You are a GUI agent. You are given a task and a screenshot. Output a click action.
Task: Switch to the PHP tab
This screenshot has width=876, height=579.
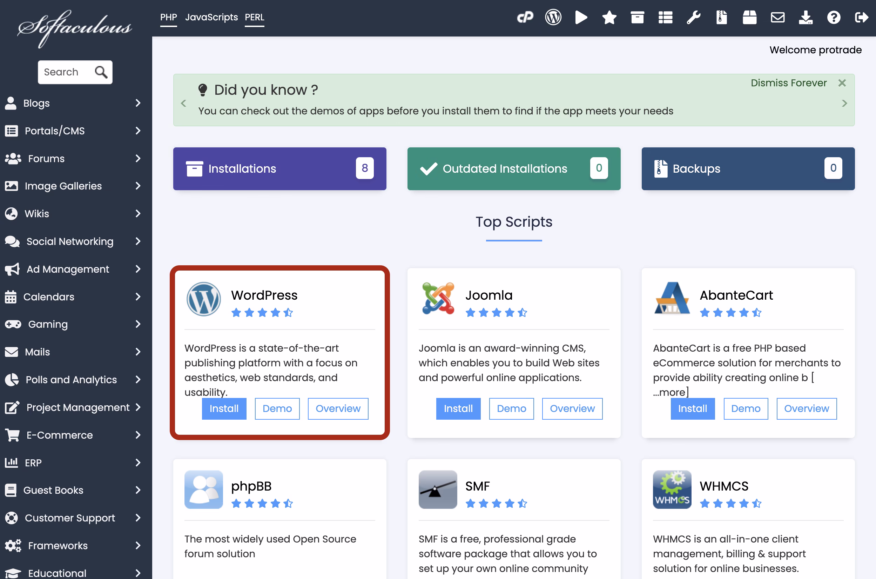[169, 17]
